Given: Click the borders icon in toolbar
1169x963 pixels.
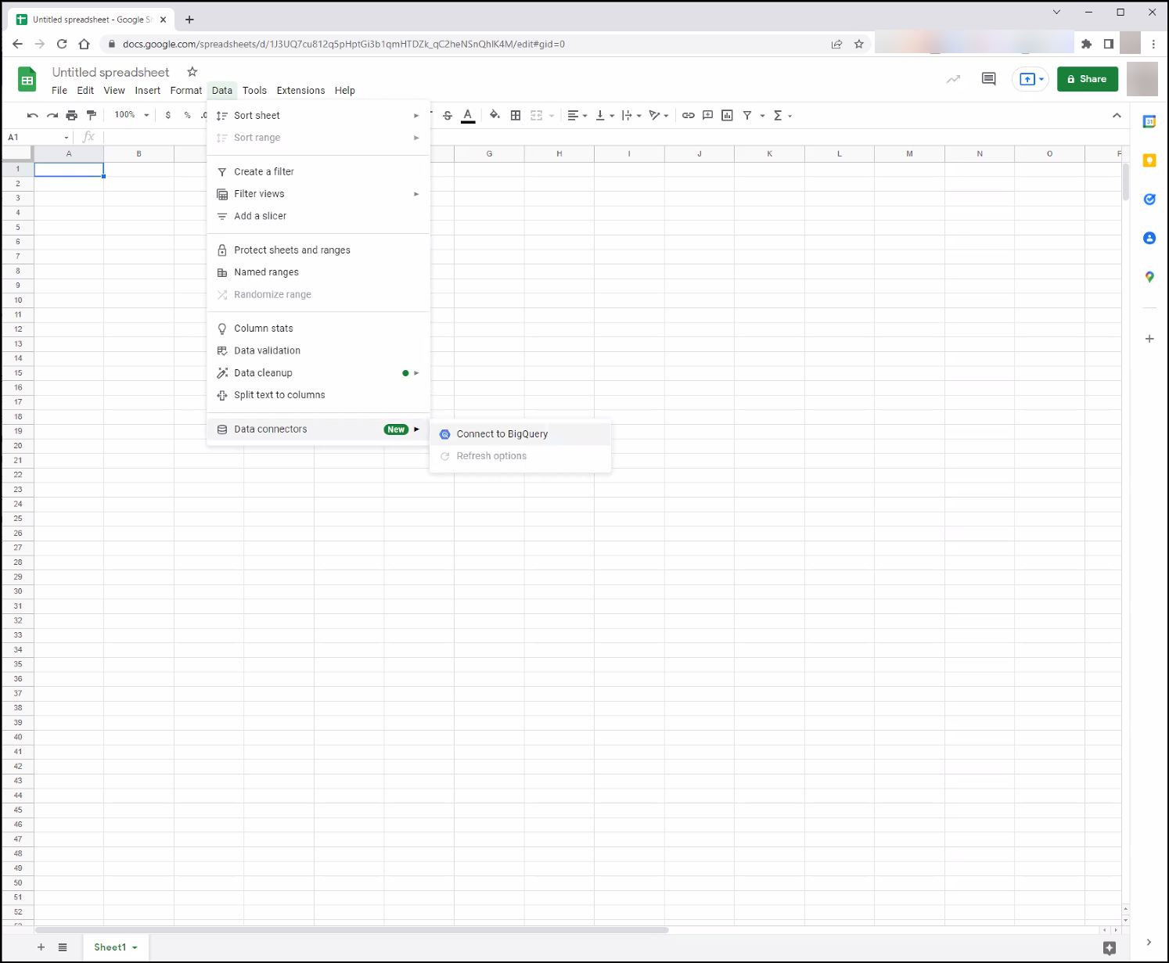Looking at the screenshot, I should [x=516, y=115].
